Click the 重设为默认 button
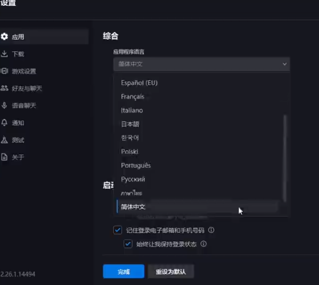Screen dimensions: 319x285 point(171,271)
